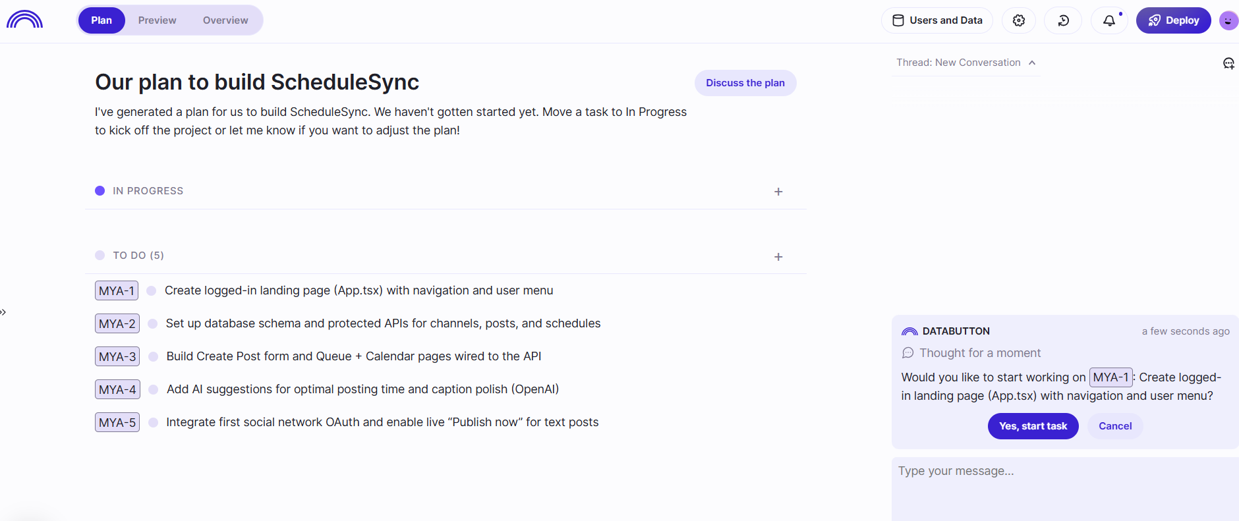Click status circle of MYA-3 task
The width and height of the screenshot is (1239, 521).
click(x=154, y=356)
